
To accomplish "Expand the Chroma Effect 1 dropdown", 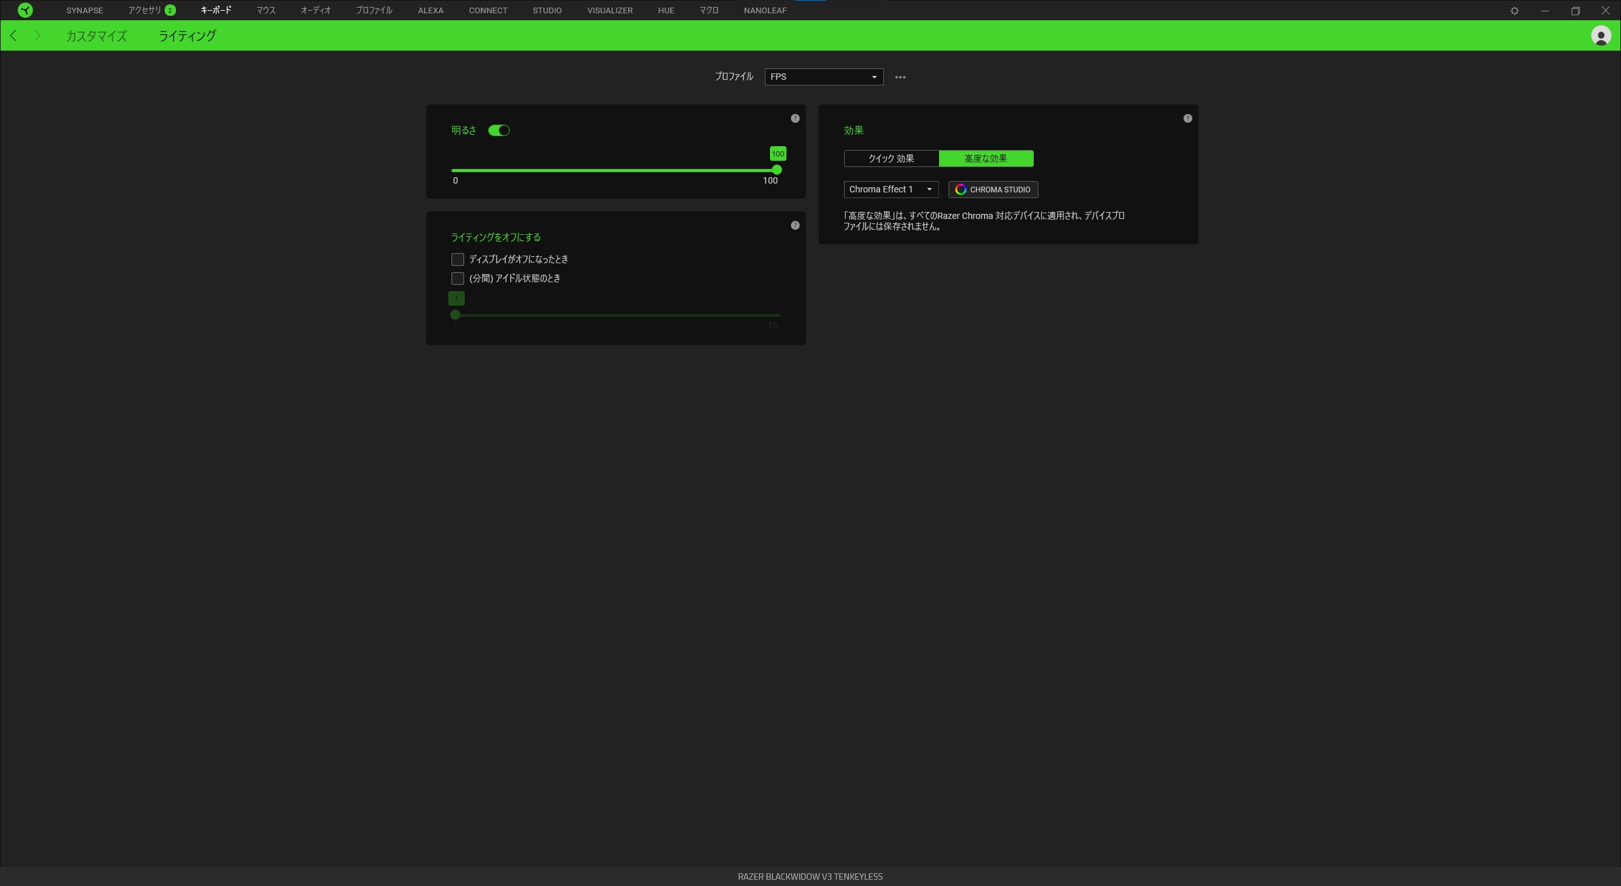I will (891, 189).
